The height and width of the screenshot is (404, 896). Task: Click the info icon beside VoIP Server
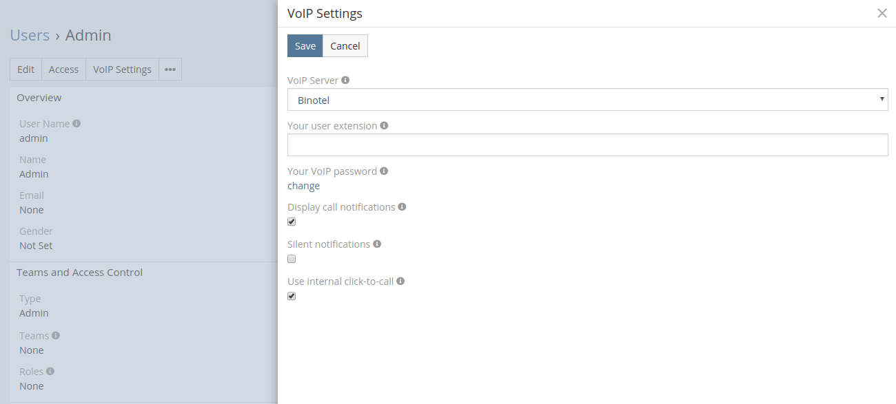point(345,79)
